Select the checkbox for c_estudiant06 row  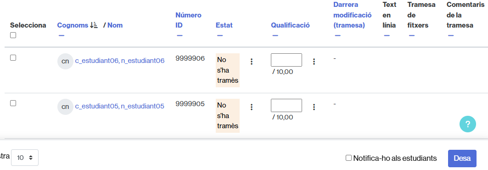point(13,57)
